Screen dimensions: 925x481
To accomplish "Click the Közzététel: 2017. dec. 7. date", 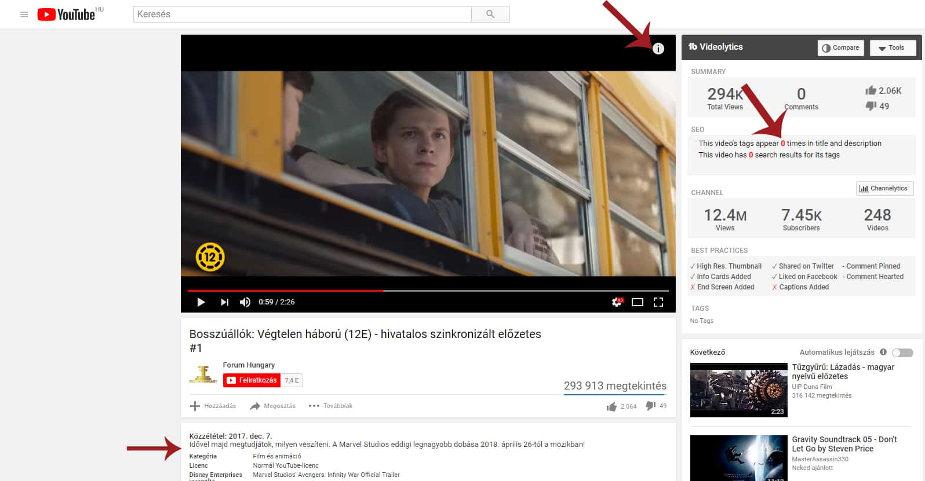I will click(231, 436).
